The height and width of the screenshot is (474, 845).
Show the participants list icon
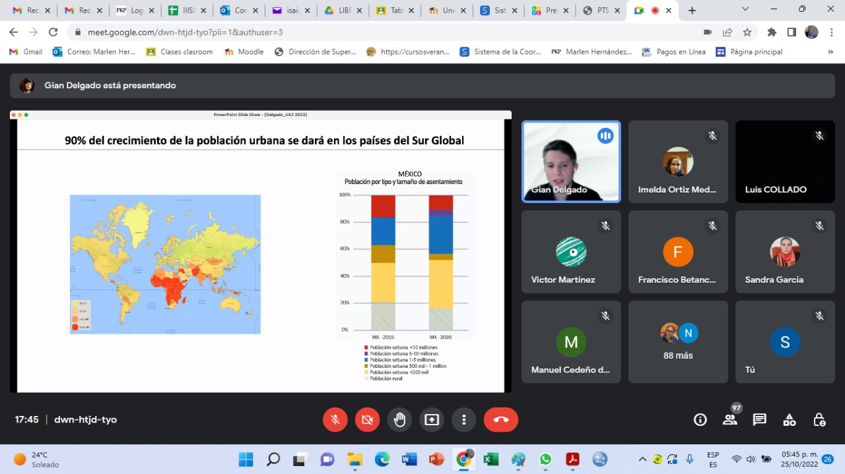[x=729, y=420]
